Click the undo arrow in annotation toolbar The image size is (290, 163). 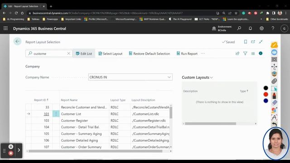coord(274,125)
